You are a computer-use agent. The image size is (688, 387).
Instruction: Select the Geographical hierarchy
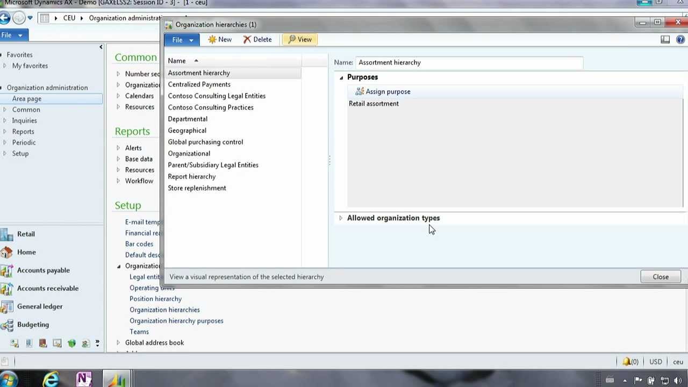[187, 131]
